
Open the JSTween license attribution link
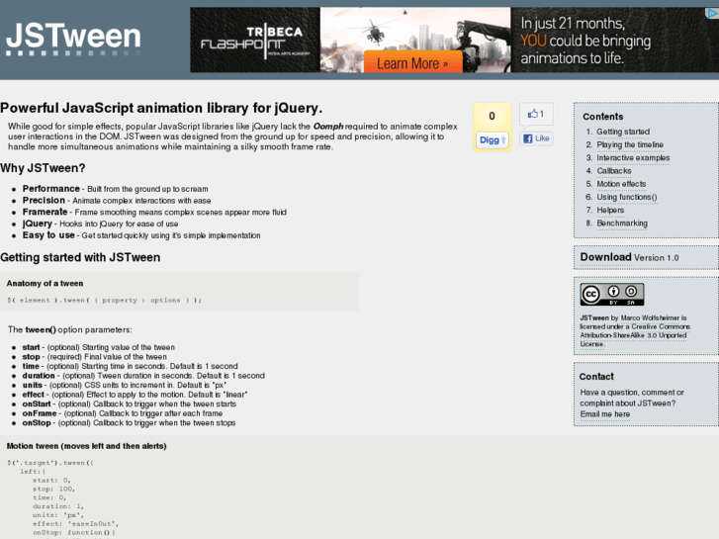point(594,317)
